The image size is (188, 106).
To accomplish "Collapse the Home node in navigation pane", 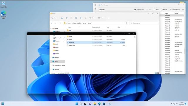I will tap(51, 29).
